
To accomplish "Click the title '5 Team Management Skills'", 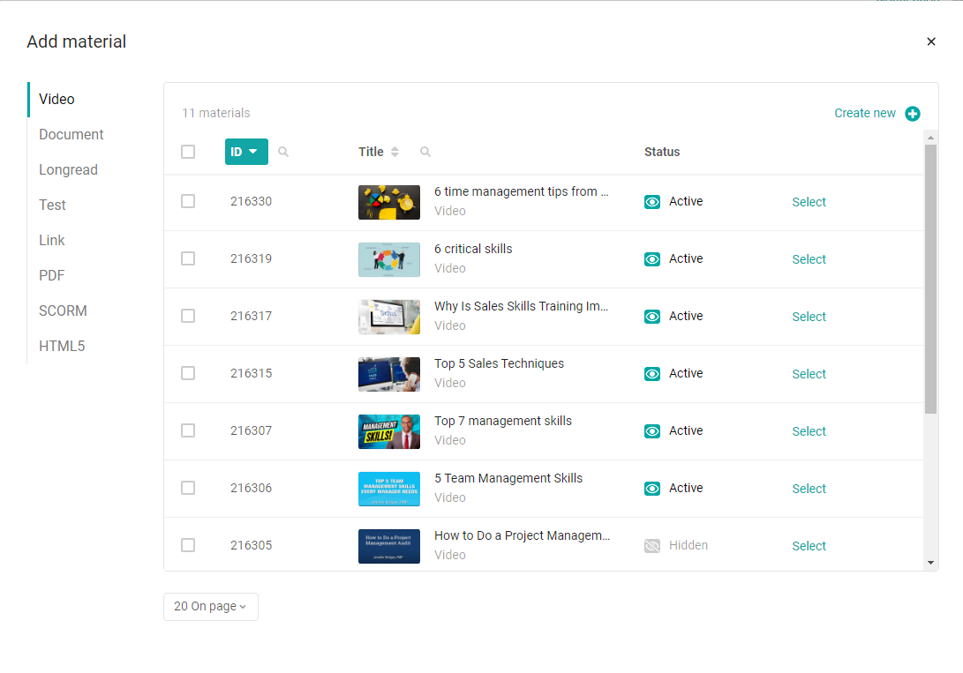I will tap(508, 479).
